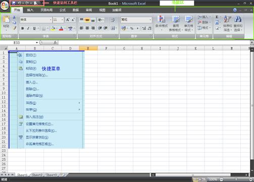Click the large Paste clipboard icon

[x=6, y=19]
